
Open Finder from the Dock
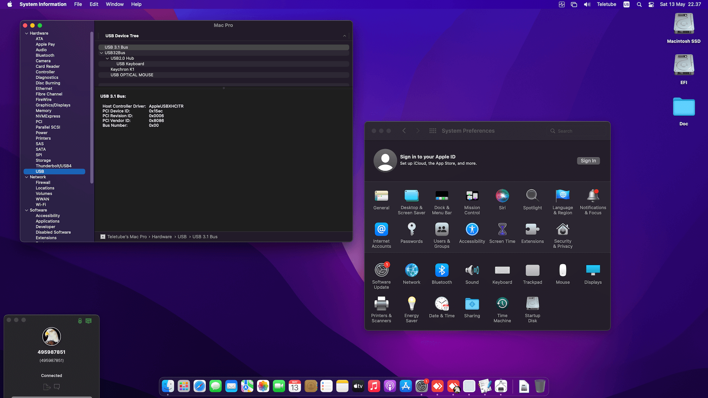168,386
